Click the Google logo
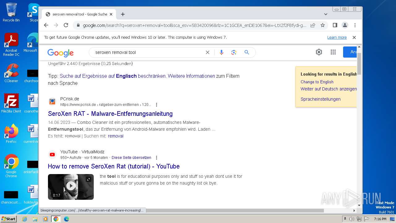Viewport: 396px width, 223px height. click(x=60, y=53)
